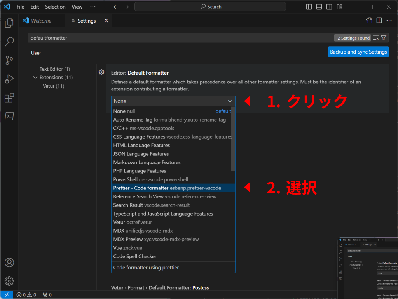Go back with the navigation arrow
This screenshot has height=299, width=398.
pyautogui.click(x=116, y=7)
